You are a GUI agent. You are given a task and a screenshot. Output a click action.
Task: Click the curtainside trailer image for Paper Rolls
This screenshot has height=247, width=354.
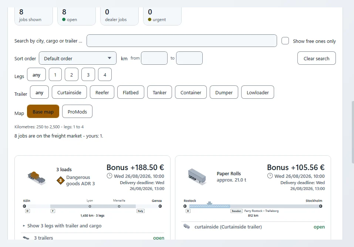pos(197,177)
